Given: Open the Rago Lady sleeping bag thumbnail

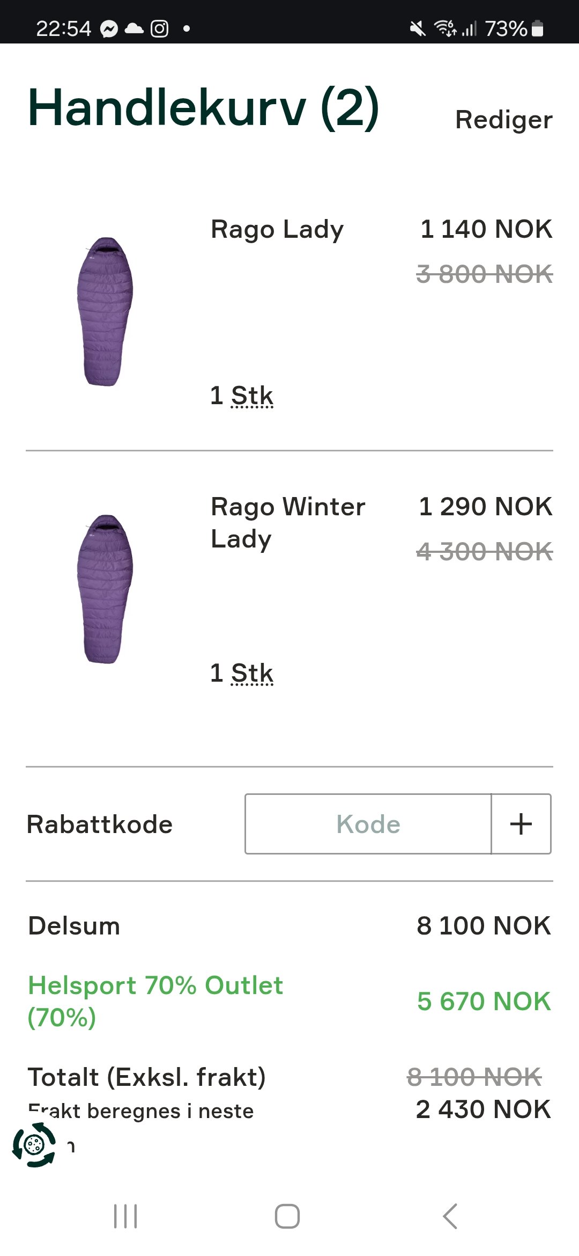Looking at the screenshot, I should [105, 311].
